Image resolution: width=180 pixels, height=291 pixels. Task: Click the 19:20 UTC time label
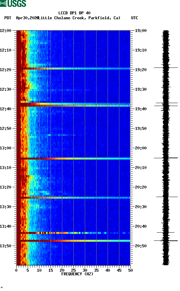(x=141, y=70)
